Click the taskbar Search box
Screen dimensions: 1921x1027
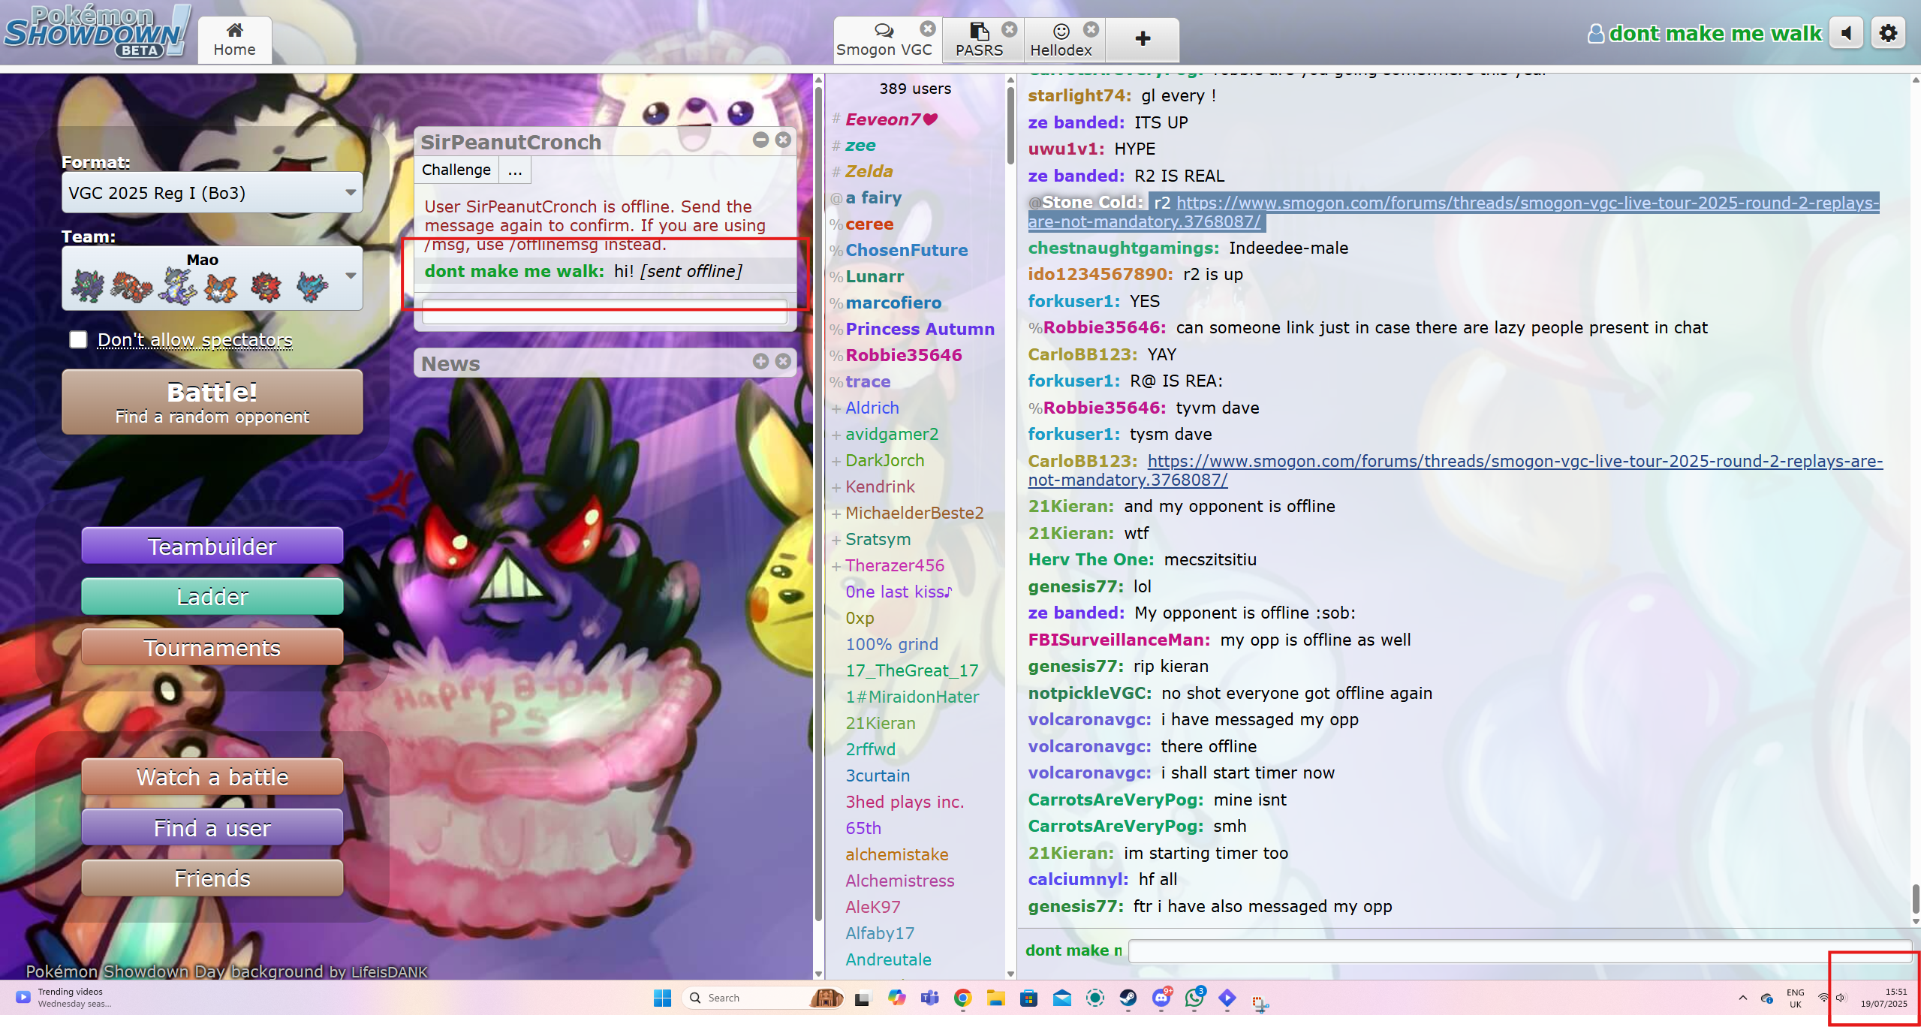(x=761, y=998)
